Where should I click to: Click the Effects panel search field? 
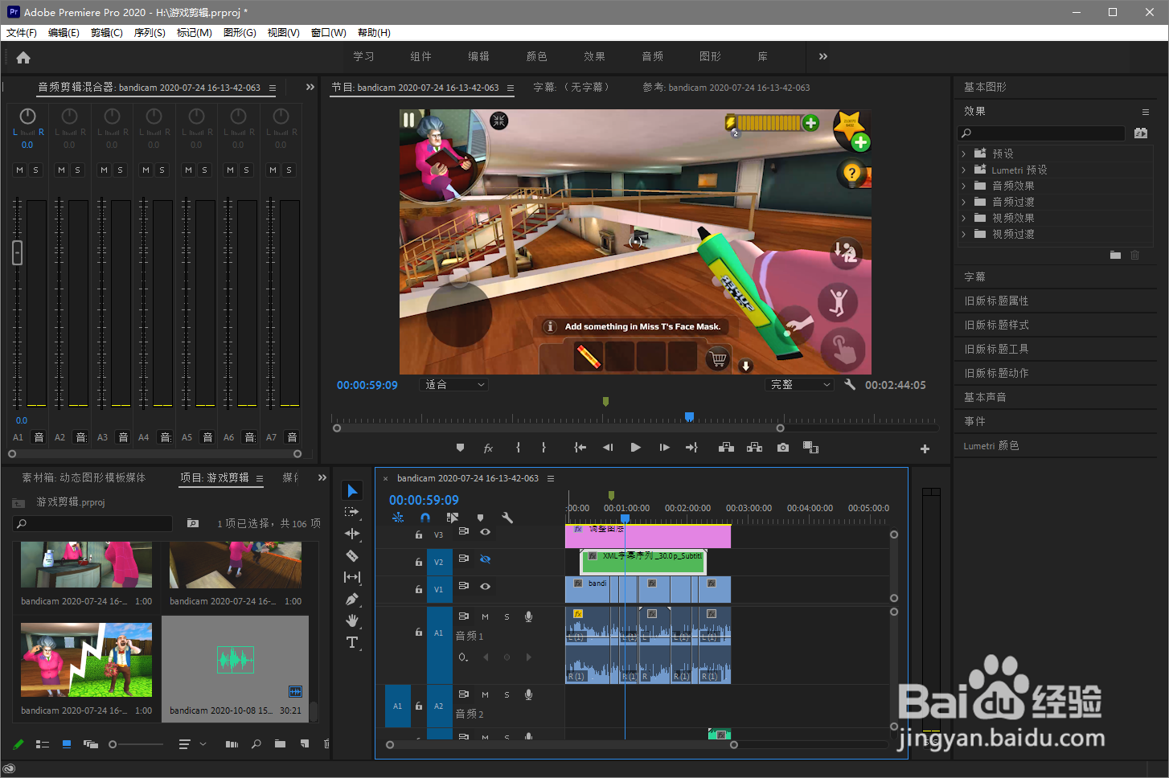1041,133
